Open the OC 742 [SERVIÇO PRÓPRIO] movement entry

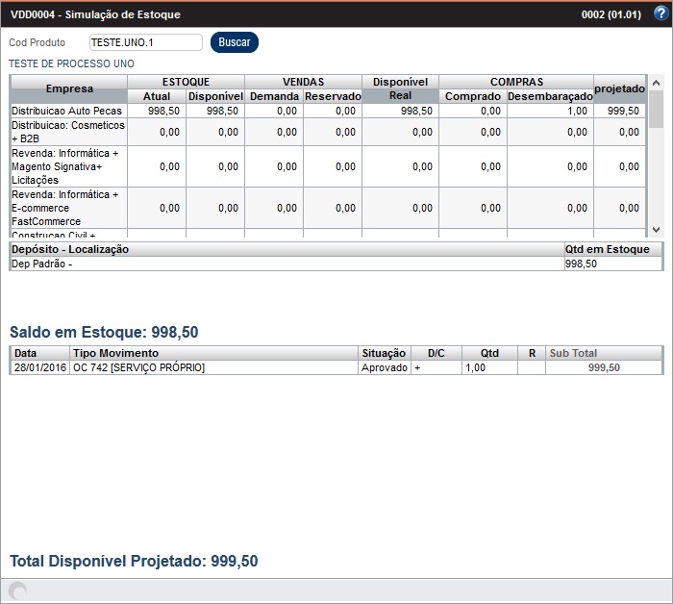[x=138, y=367]
